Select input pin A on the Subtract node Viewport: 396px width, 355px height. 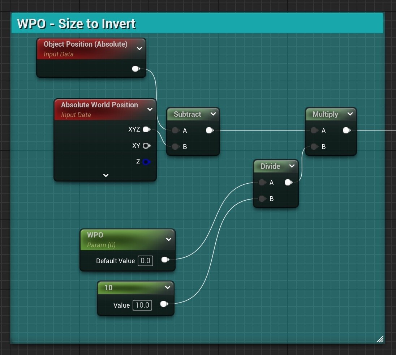[x=175, y=131]
